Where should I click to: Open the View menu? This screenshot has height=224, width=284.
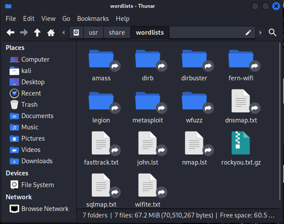[x=48, y=19]
